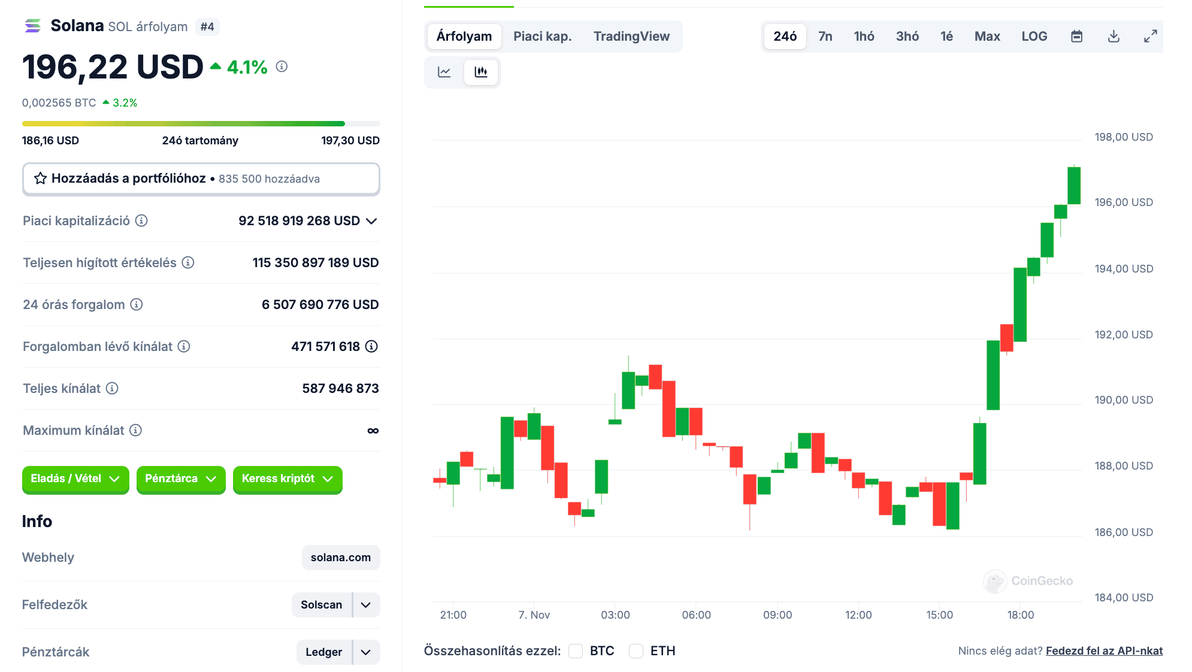1192x672 pixels.
Task: Click Hozzáadás a portfólióhoz button
Action: coord(201,179)
